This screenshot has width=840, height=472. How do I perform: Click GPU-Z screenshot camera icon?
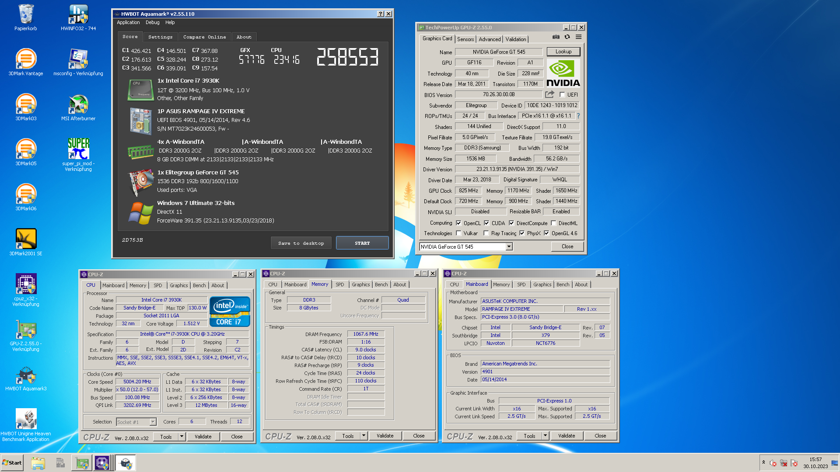click(556, 37)
